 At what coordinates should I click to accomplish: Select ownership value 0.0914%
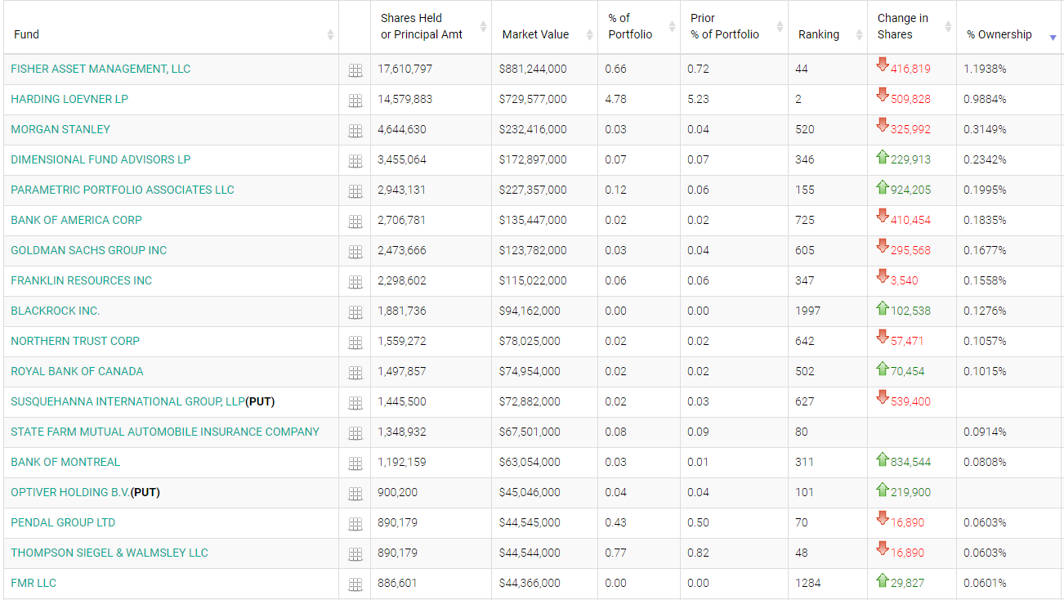pos(985,432)
